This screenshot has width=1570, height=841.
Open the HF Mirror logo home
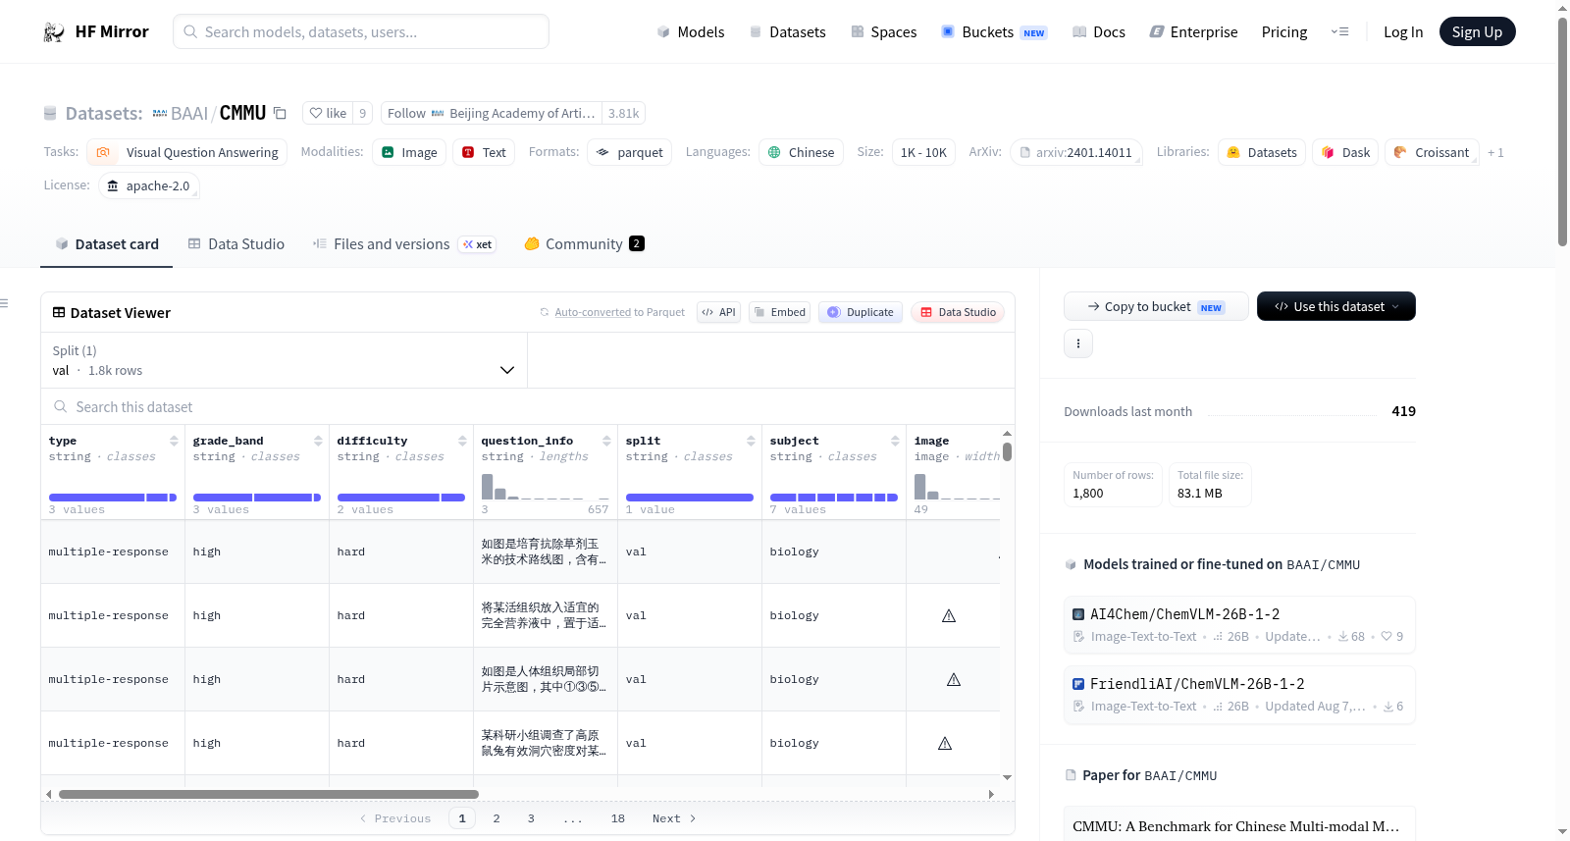(96, 31)
